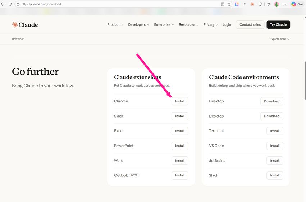This screenshot has height=202, width=306.
Task: Install the JetBrains environment
Action: point(275,160)
